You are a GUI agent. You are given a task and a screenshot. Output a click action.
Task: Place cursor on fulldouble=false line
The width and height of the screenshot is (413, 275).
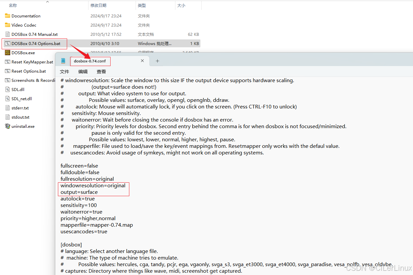(x=80, y=172)
